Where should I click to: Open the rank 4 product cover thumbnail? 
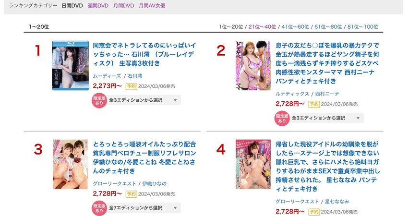253,164
